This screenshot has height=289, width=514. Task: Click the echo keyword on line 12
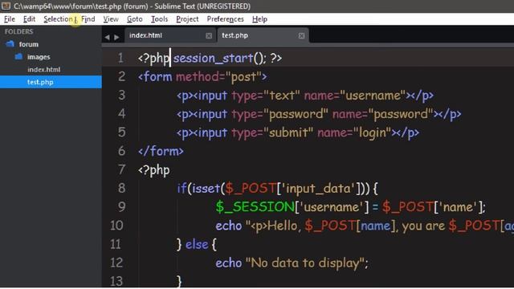[x=228, y=263]
